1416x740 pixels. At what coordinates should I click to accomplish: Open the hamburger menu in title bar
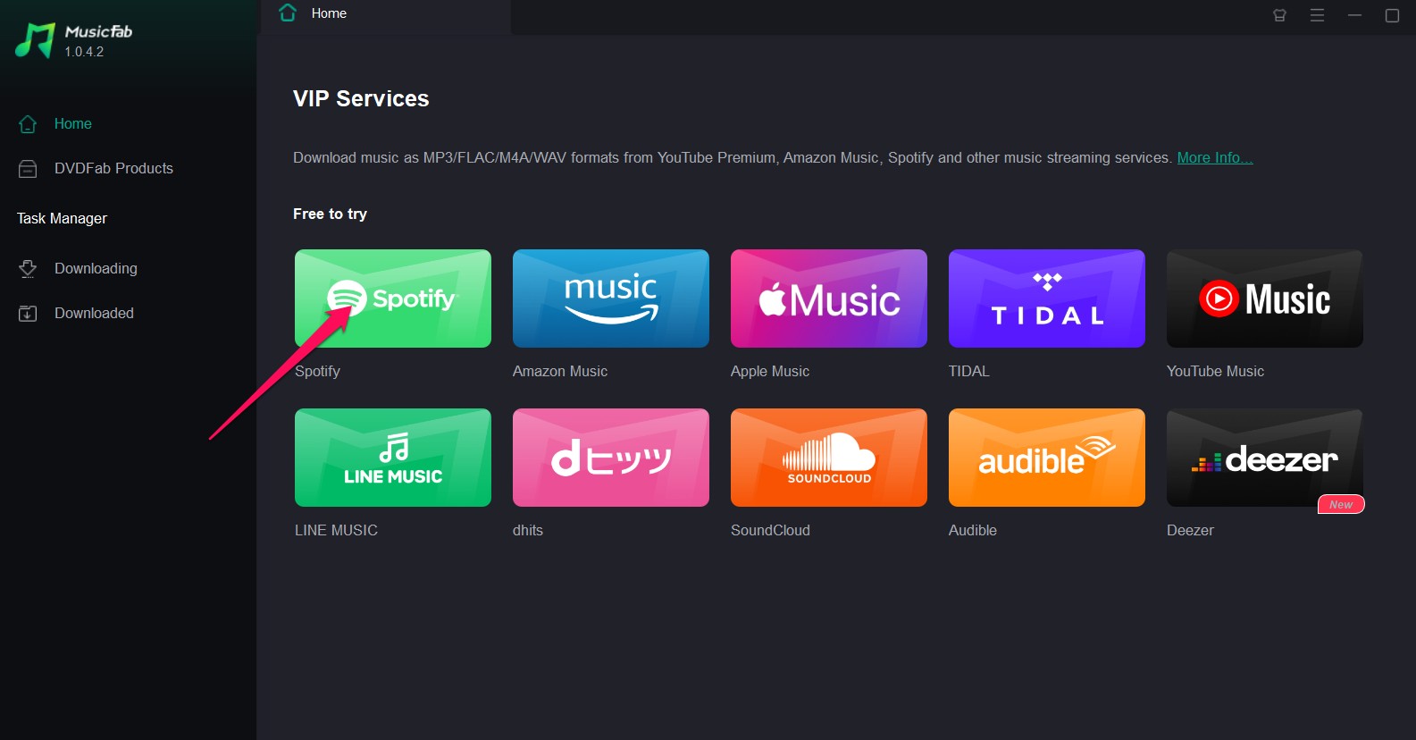(1317, 15)
